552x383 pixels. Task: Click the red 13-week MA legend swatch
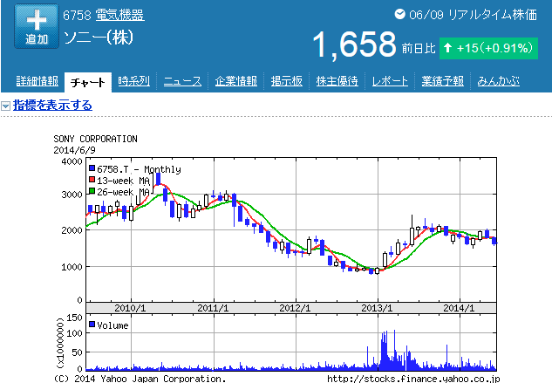pyautogui.click(x=92, y=180)
